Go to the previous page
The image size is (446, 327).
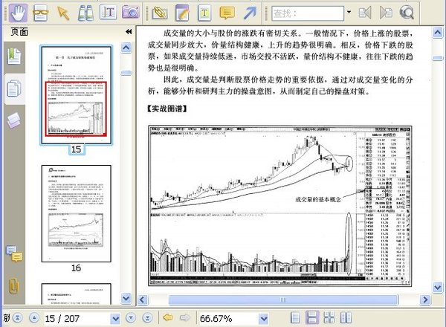tap(34, 318)
